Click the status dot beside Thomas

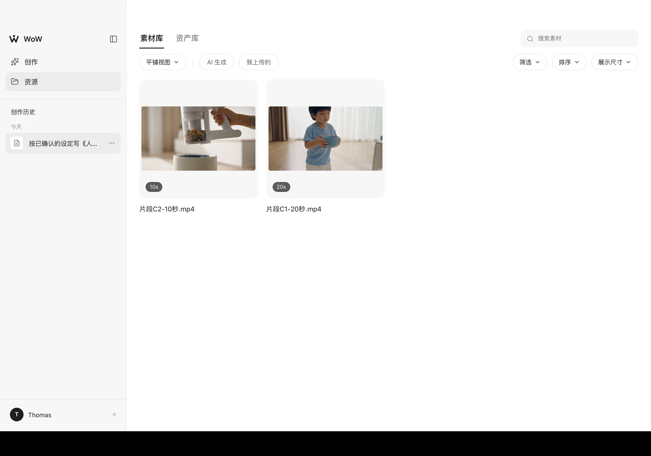pyautogui.click(x=114, y=415)
